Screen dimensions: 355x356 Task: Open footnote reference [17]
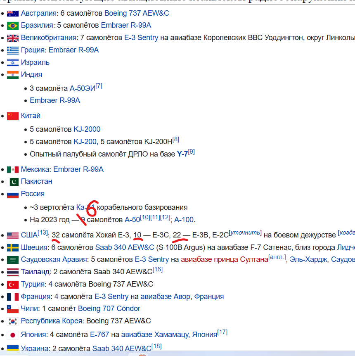pyautogui.click(x=222, y=332)
